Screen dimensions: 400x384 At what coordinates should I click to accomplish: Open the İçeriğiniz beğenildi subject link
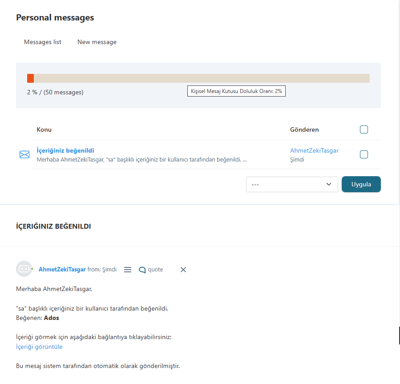[65, 150]
